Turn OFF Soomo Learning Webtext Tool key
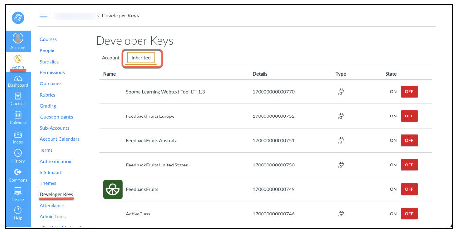 coord(409,92)
